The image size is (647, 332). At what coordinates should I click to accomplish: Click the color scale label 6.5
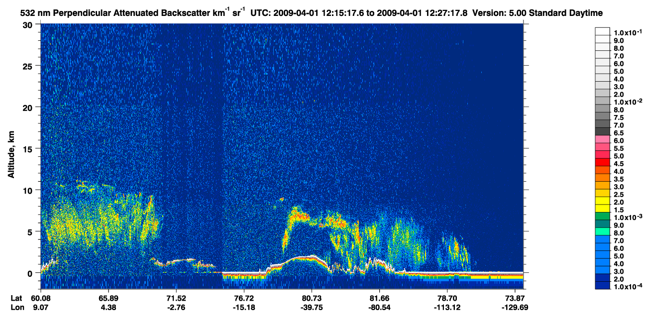[x=619, y=133]
